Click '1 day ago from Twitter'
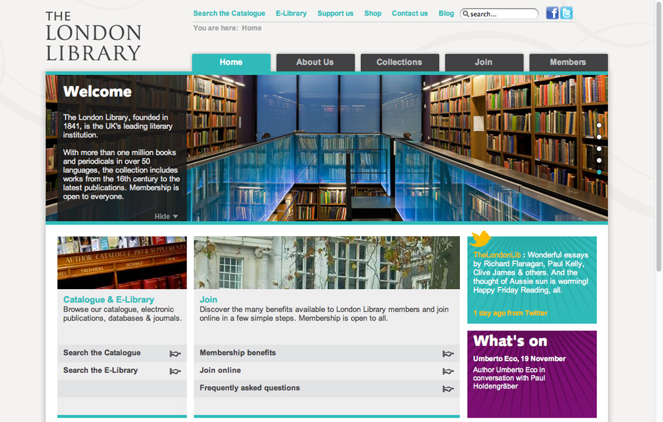This screenshot has height=422, width=663. [510, 313]
